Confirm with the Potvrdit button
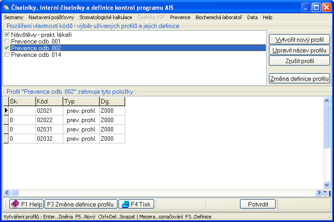The height and width of the screenshot is (222, 334). pos(258,204)
